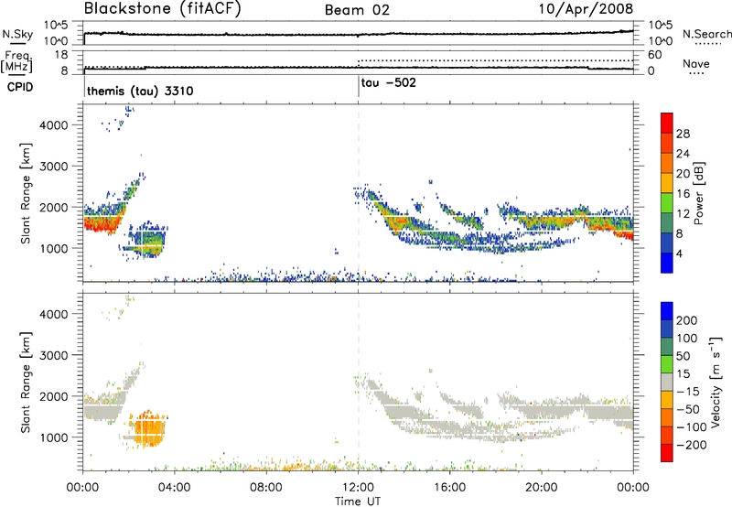Click the "Nave" legend label

(696, 64)
